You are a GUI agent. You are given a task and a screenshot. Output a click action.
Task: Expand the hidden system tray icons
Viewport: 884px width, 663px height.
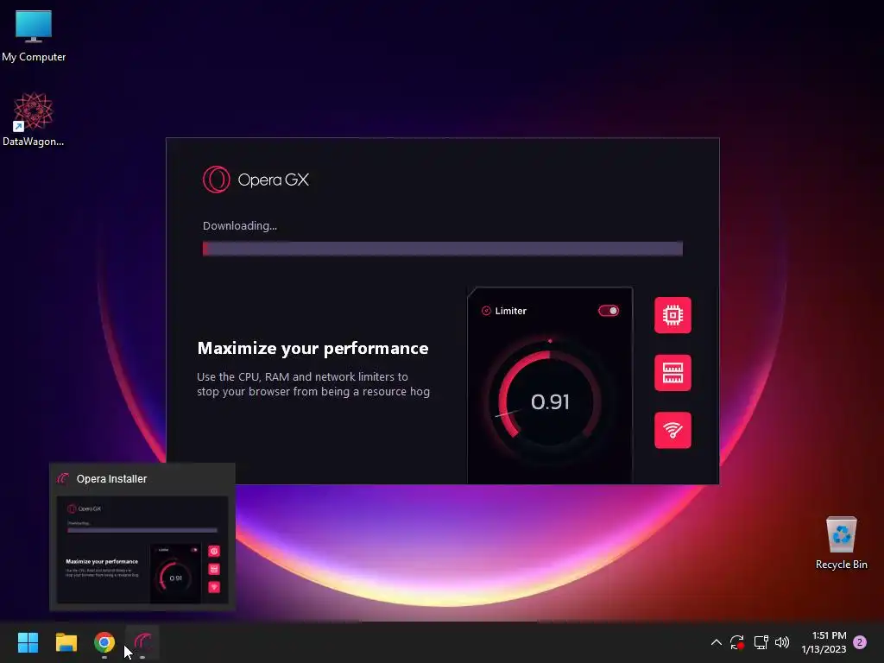716,642
